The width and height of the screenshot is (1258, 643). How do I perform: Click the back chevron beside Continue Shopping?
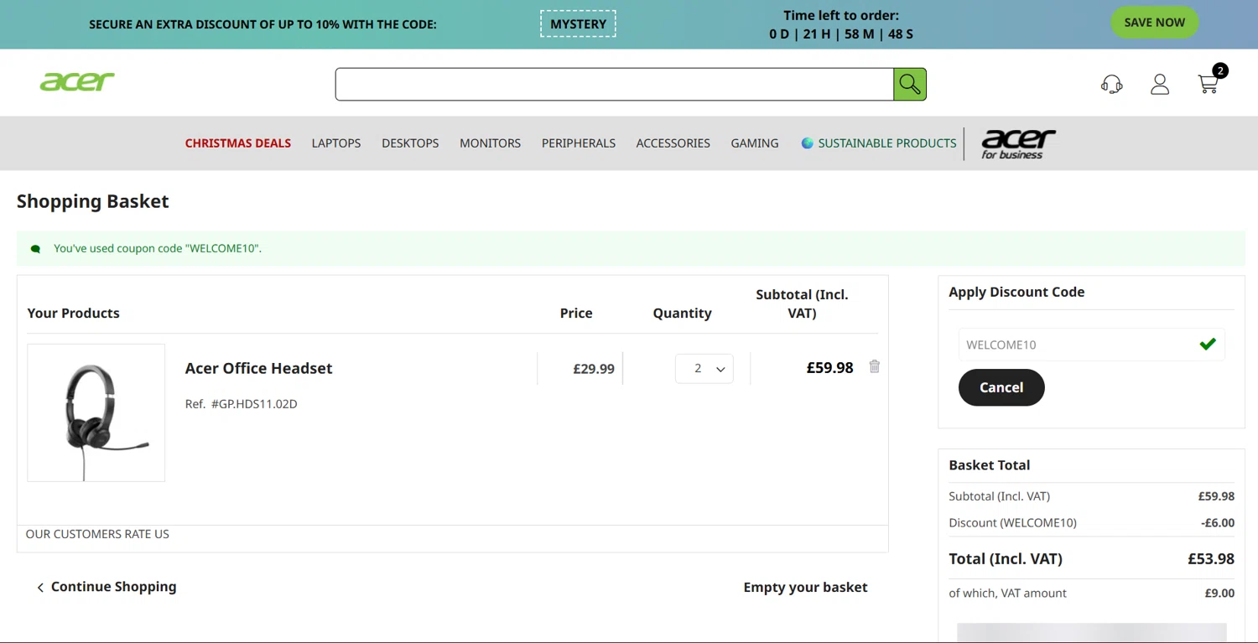40,588
